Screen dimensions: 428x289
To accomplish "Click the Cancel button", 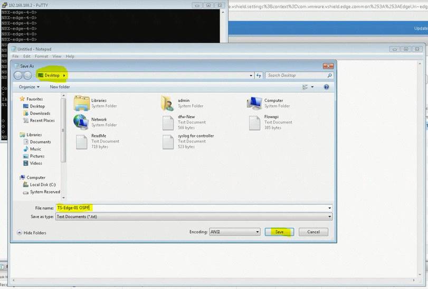I will point(313,232).
